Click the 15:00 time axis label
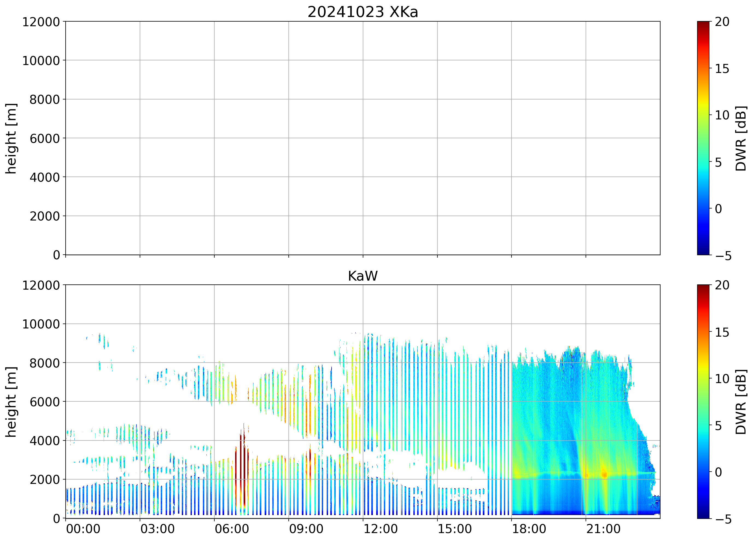The width and height of the screenshot is (754, 541). point(454,529)
